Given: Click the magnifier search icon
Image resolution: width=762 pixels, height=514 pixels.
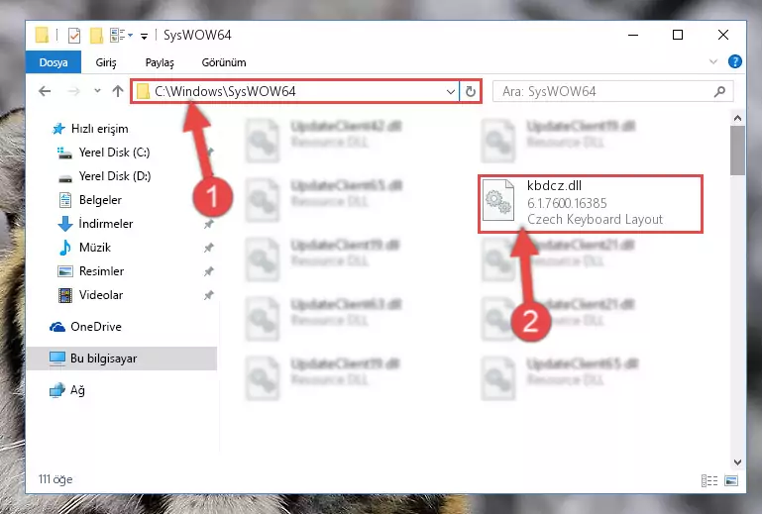Looking at the screenshot, I should [719, 91].
